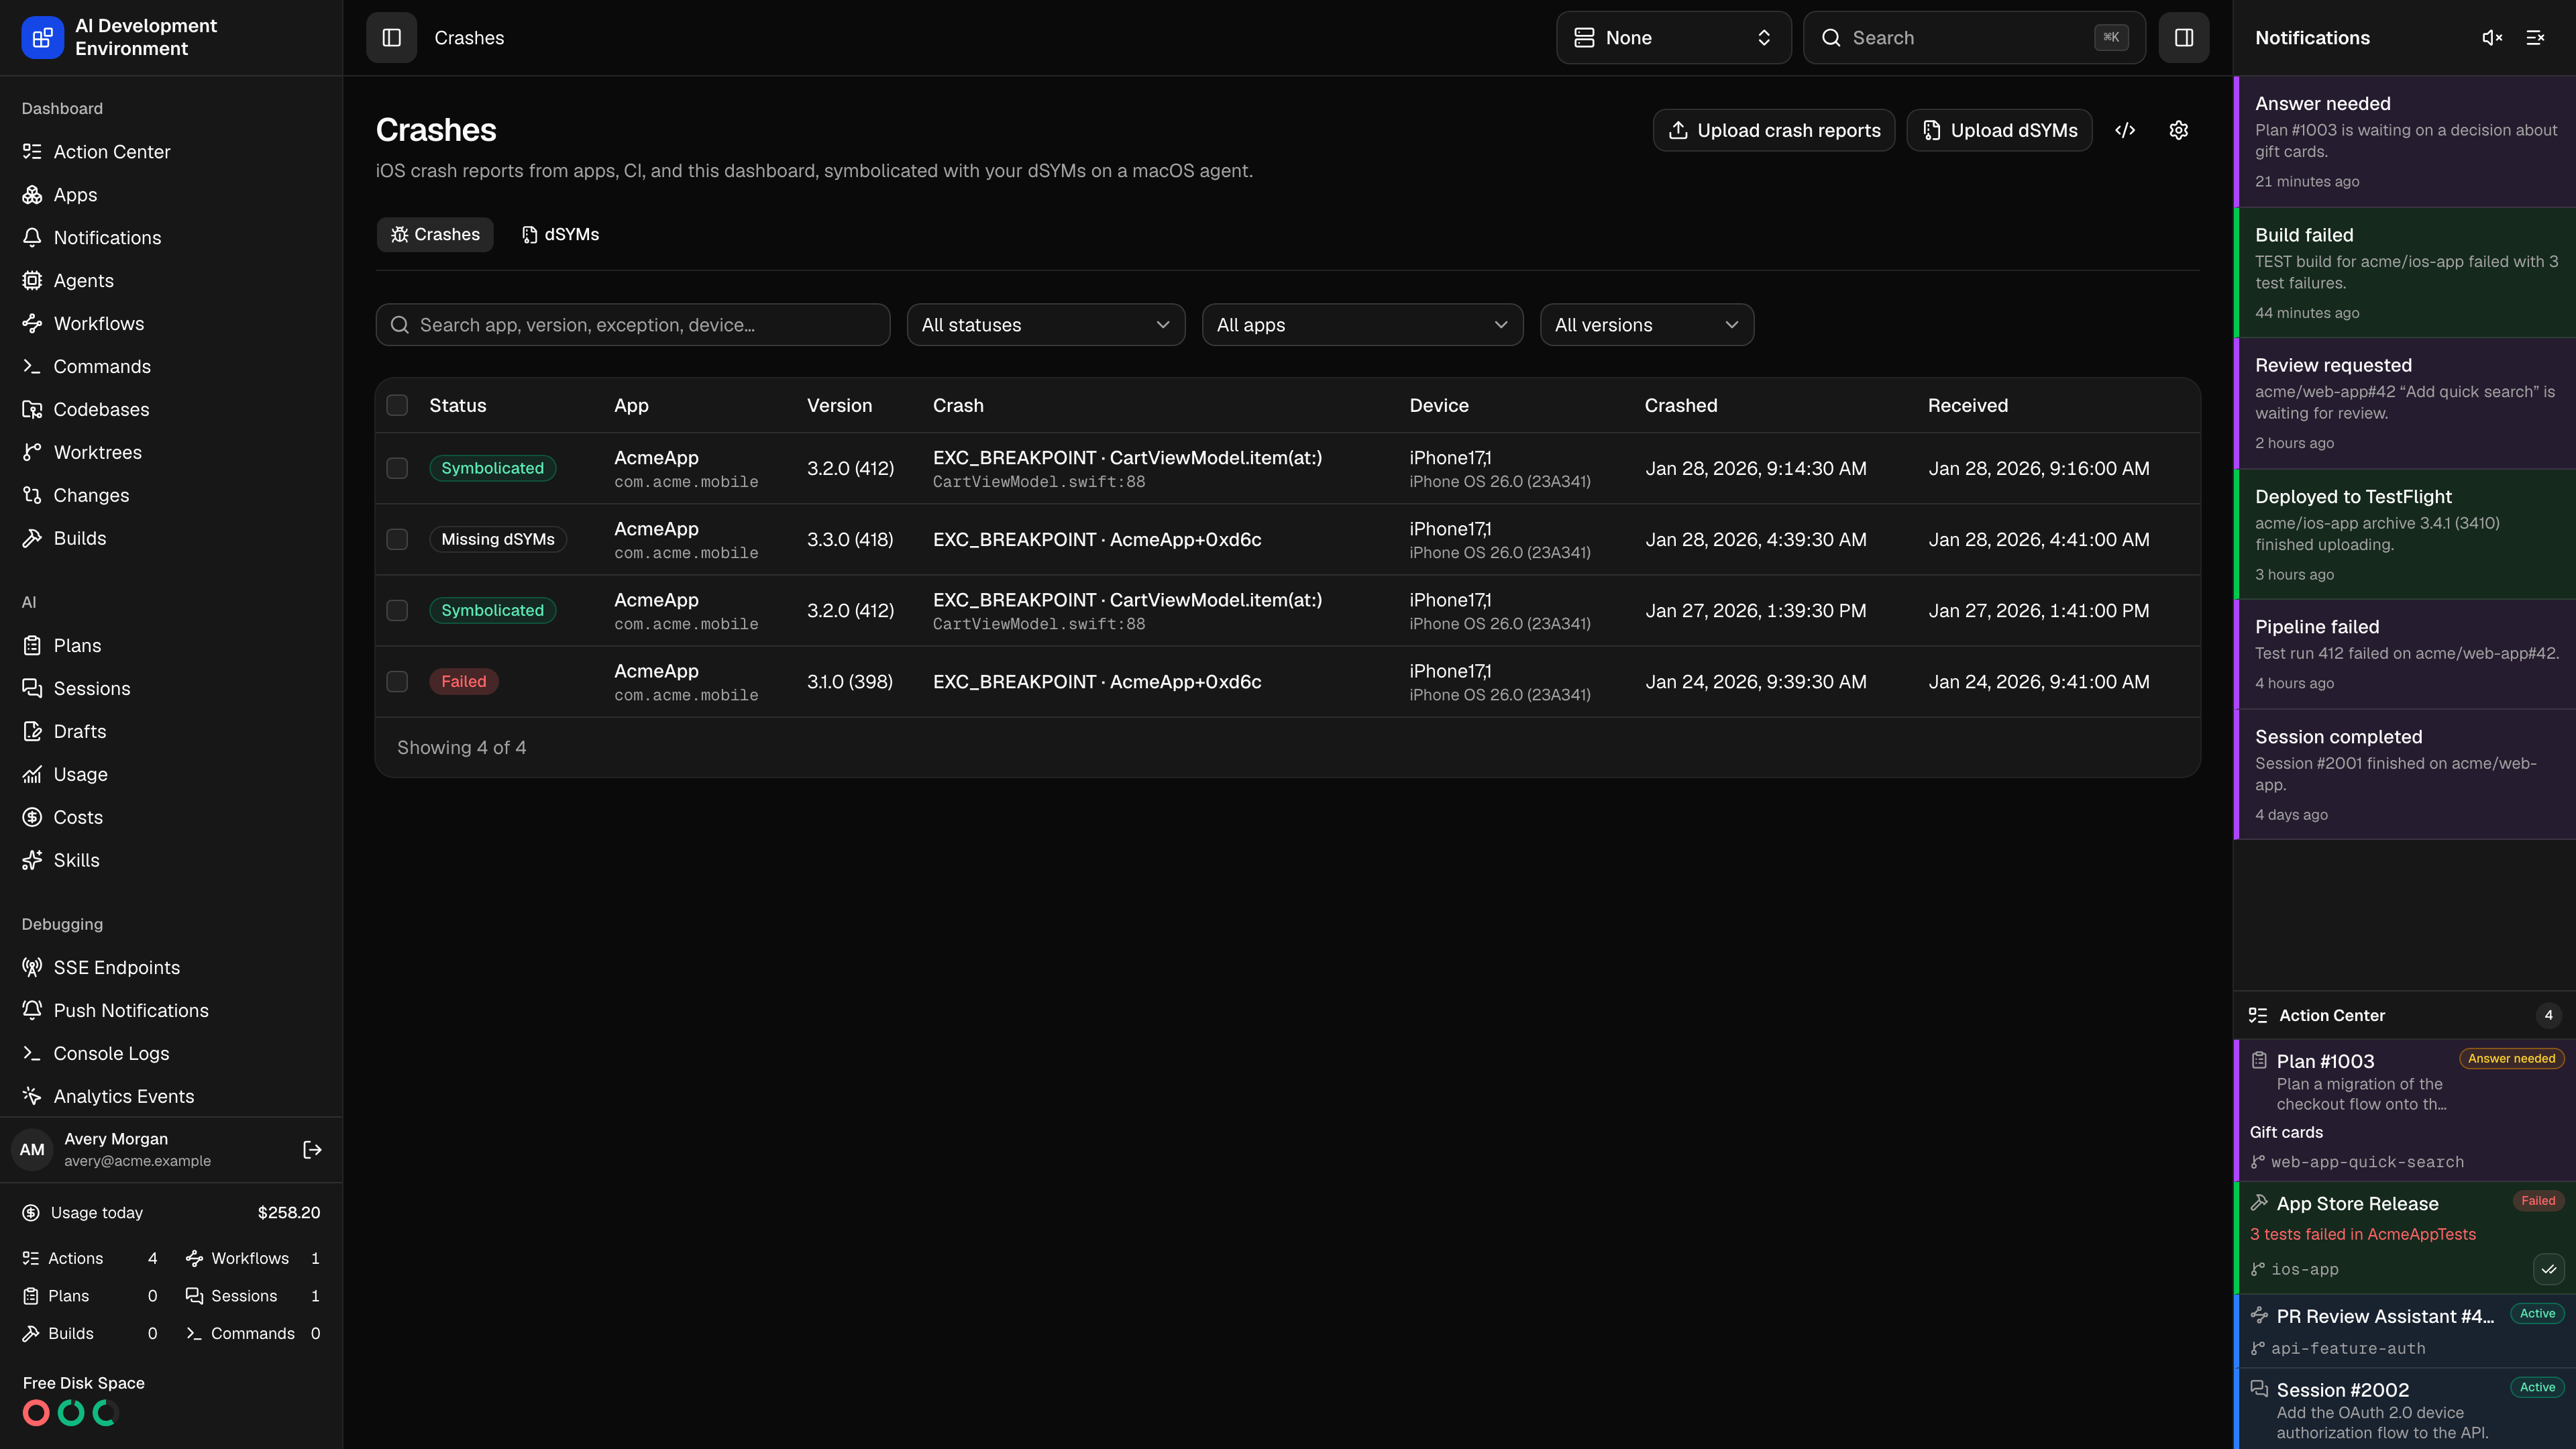
Task: Open the All versions dropdown
Action: (1647, 325)
